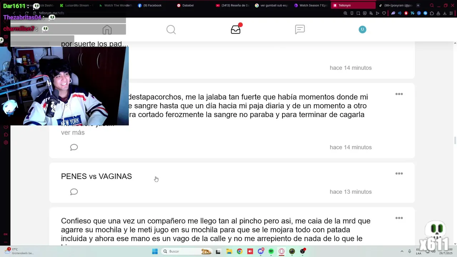Open File Explorer from the taskbar

pyautogui.click(x=229, y=251)
